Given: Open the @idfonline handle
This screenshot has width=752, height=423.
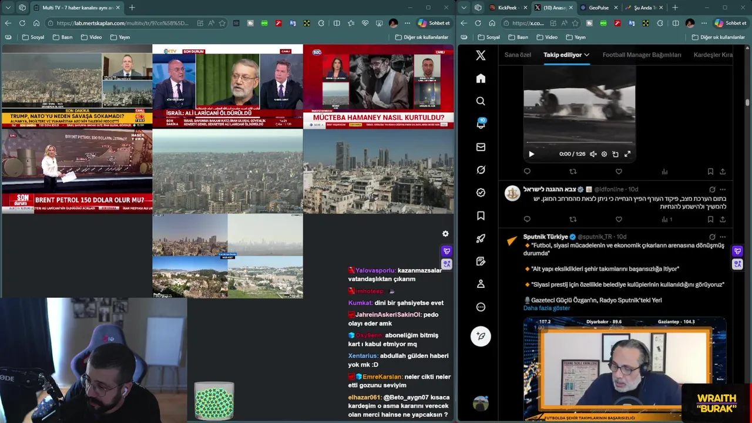Looking at the screenshot, I should (609, 189).
